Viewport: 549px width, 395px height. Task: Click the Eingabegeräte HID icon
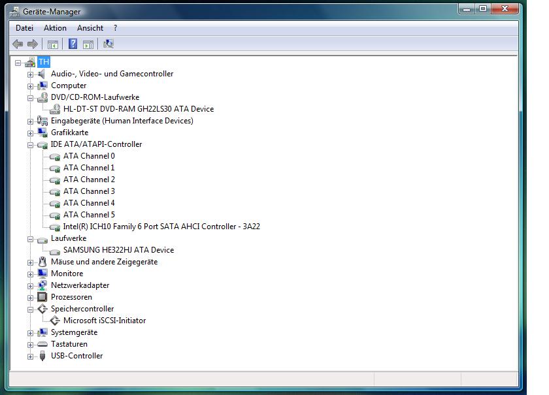tap(42, 121)
